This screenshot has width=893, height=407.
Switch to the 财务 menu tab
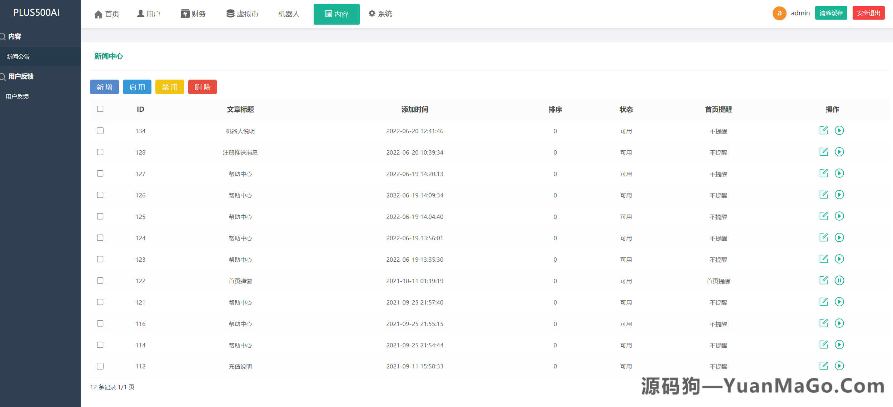193,14
